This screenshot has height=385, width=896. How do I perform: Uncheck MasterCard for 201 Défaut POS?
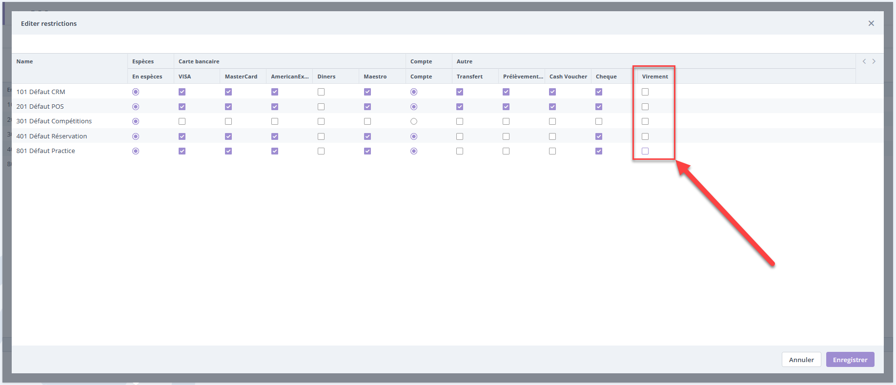click(x=228, y=107)
